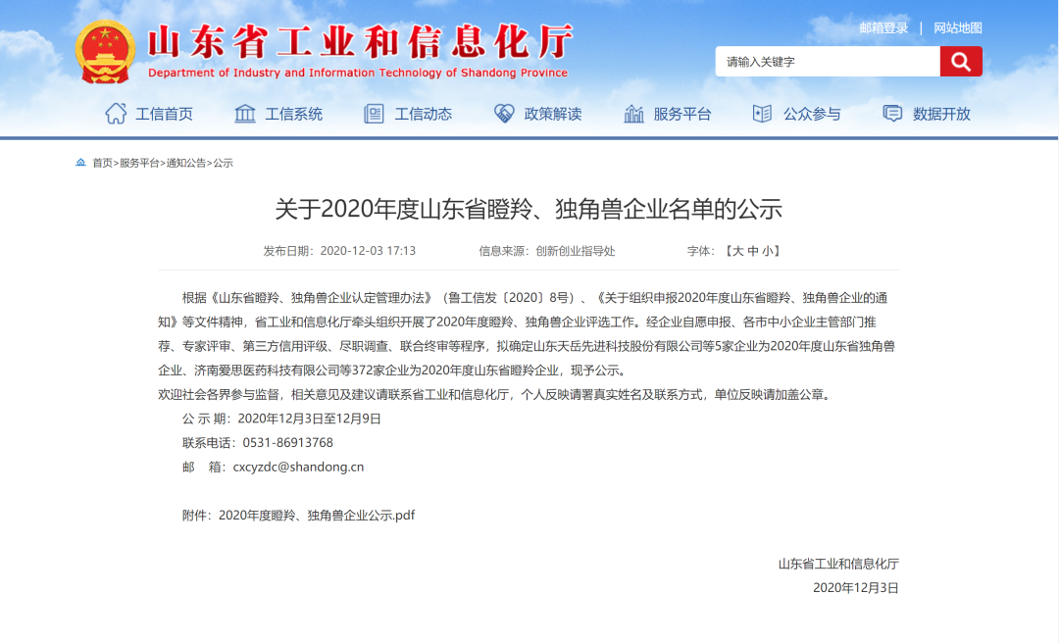The height and width of the screenshot is (643, 1059).
Task: Set font size to large 大
Action: point(737,251)
